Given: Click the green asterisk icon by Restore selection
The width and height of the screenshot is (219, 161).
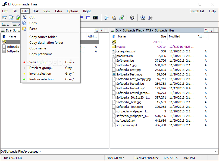Looking at the screenshot, I should [x=24, y=79].
